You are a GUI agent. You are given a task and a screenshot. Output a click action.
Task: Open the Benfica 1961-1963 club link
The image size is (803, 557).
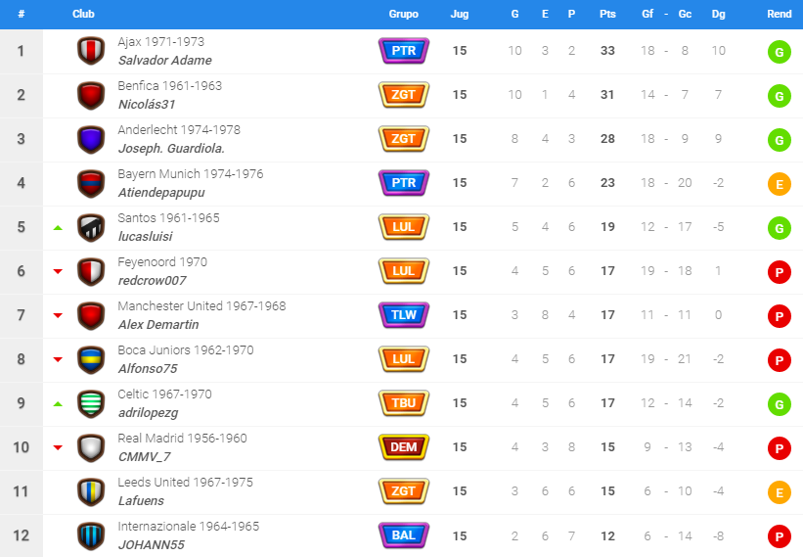(170, 85)
